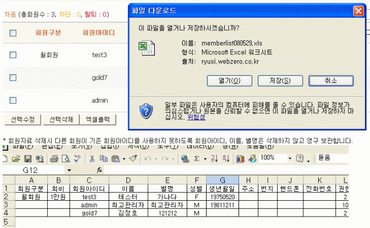Click the 차단 : 0 blocked count link
This screenshot has height=228, width=370.
tap(69, 14)
